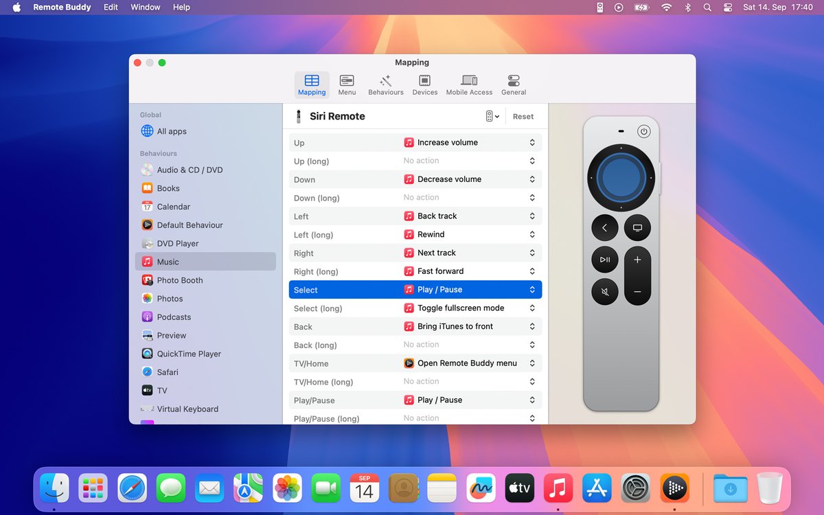Choose Books in behaviours list
Screen dimensions: 824x515
pyautogui.click(x=205, y=188)
